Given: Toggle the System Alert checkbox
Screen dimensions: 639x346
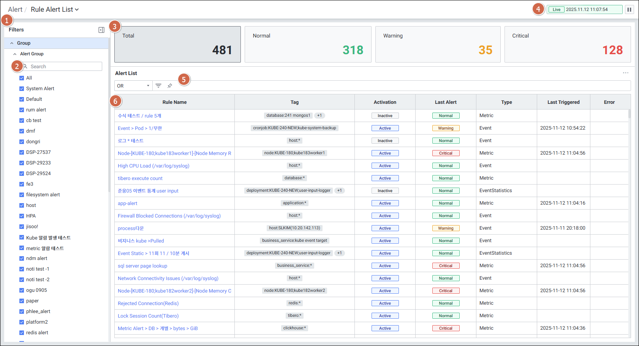Looking at the screenshot, I should click(x=22, y=89).
